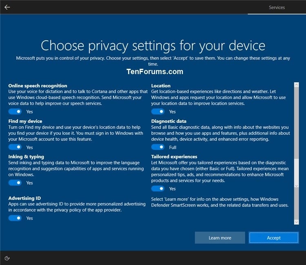This screenshot has width=306, height=265.
Task: Click the scrollbar up arrow at the top
Action: pos(297,85)
